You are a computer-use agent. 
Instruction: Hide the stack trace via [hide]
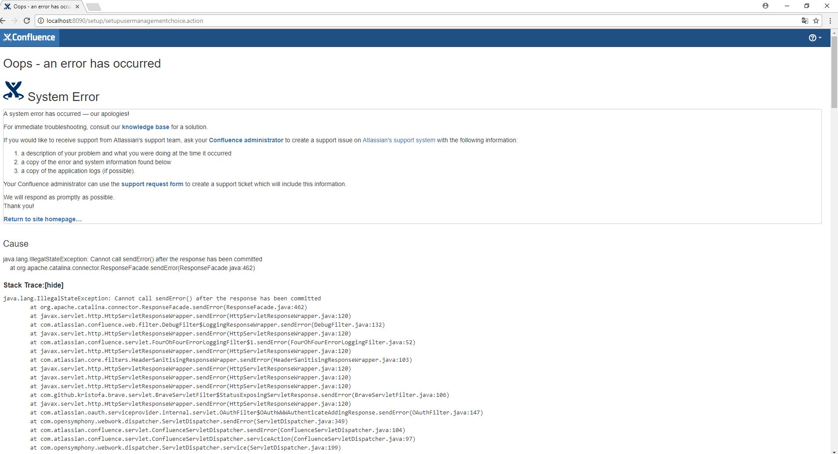point(54,285)
